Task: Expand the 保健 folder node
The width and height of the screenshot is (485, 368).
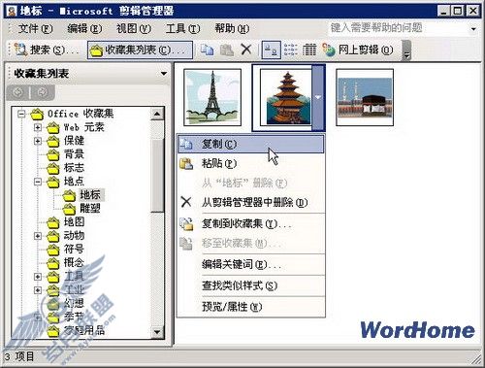Action: 38,141
